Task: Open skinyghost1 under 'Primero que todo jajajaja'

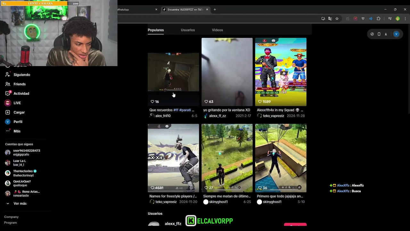Action: coord(272,202)
